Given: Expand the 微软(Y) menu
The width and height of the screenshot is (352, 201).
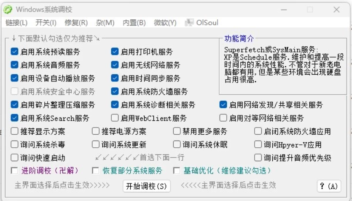Looking at the screenshot, I should tap(165, 23).
